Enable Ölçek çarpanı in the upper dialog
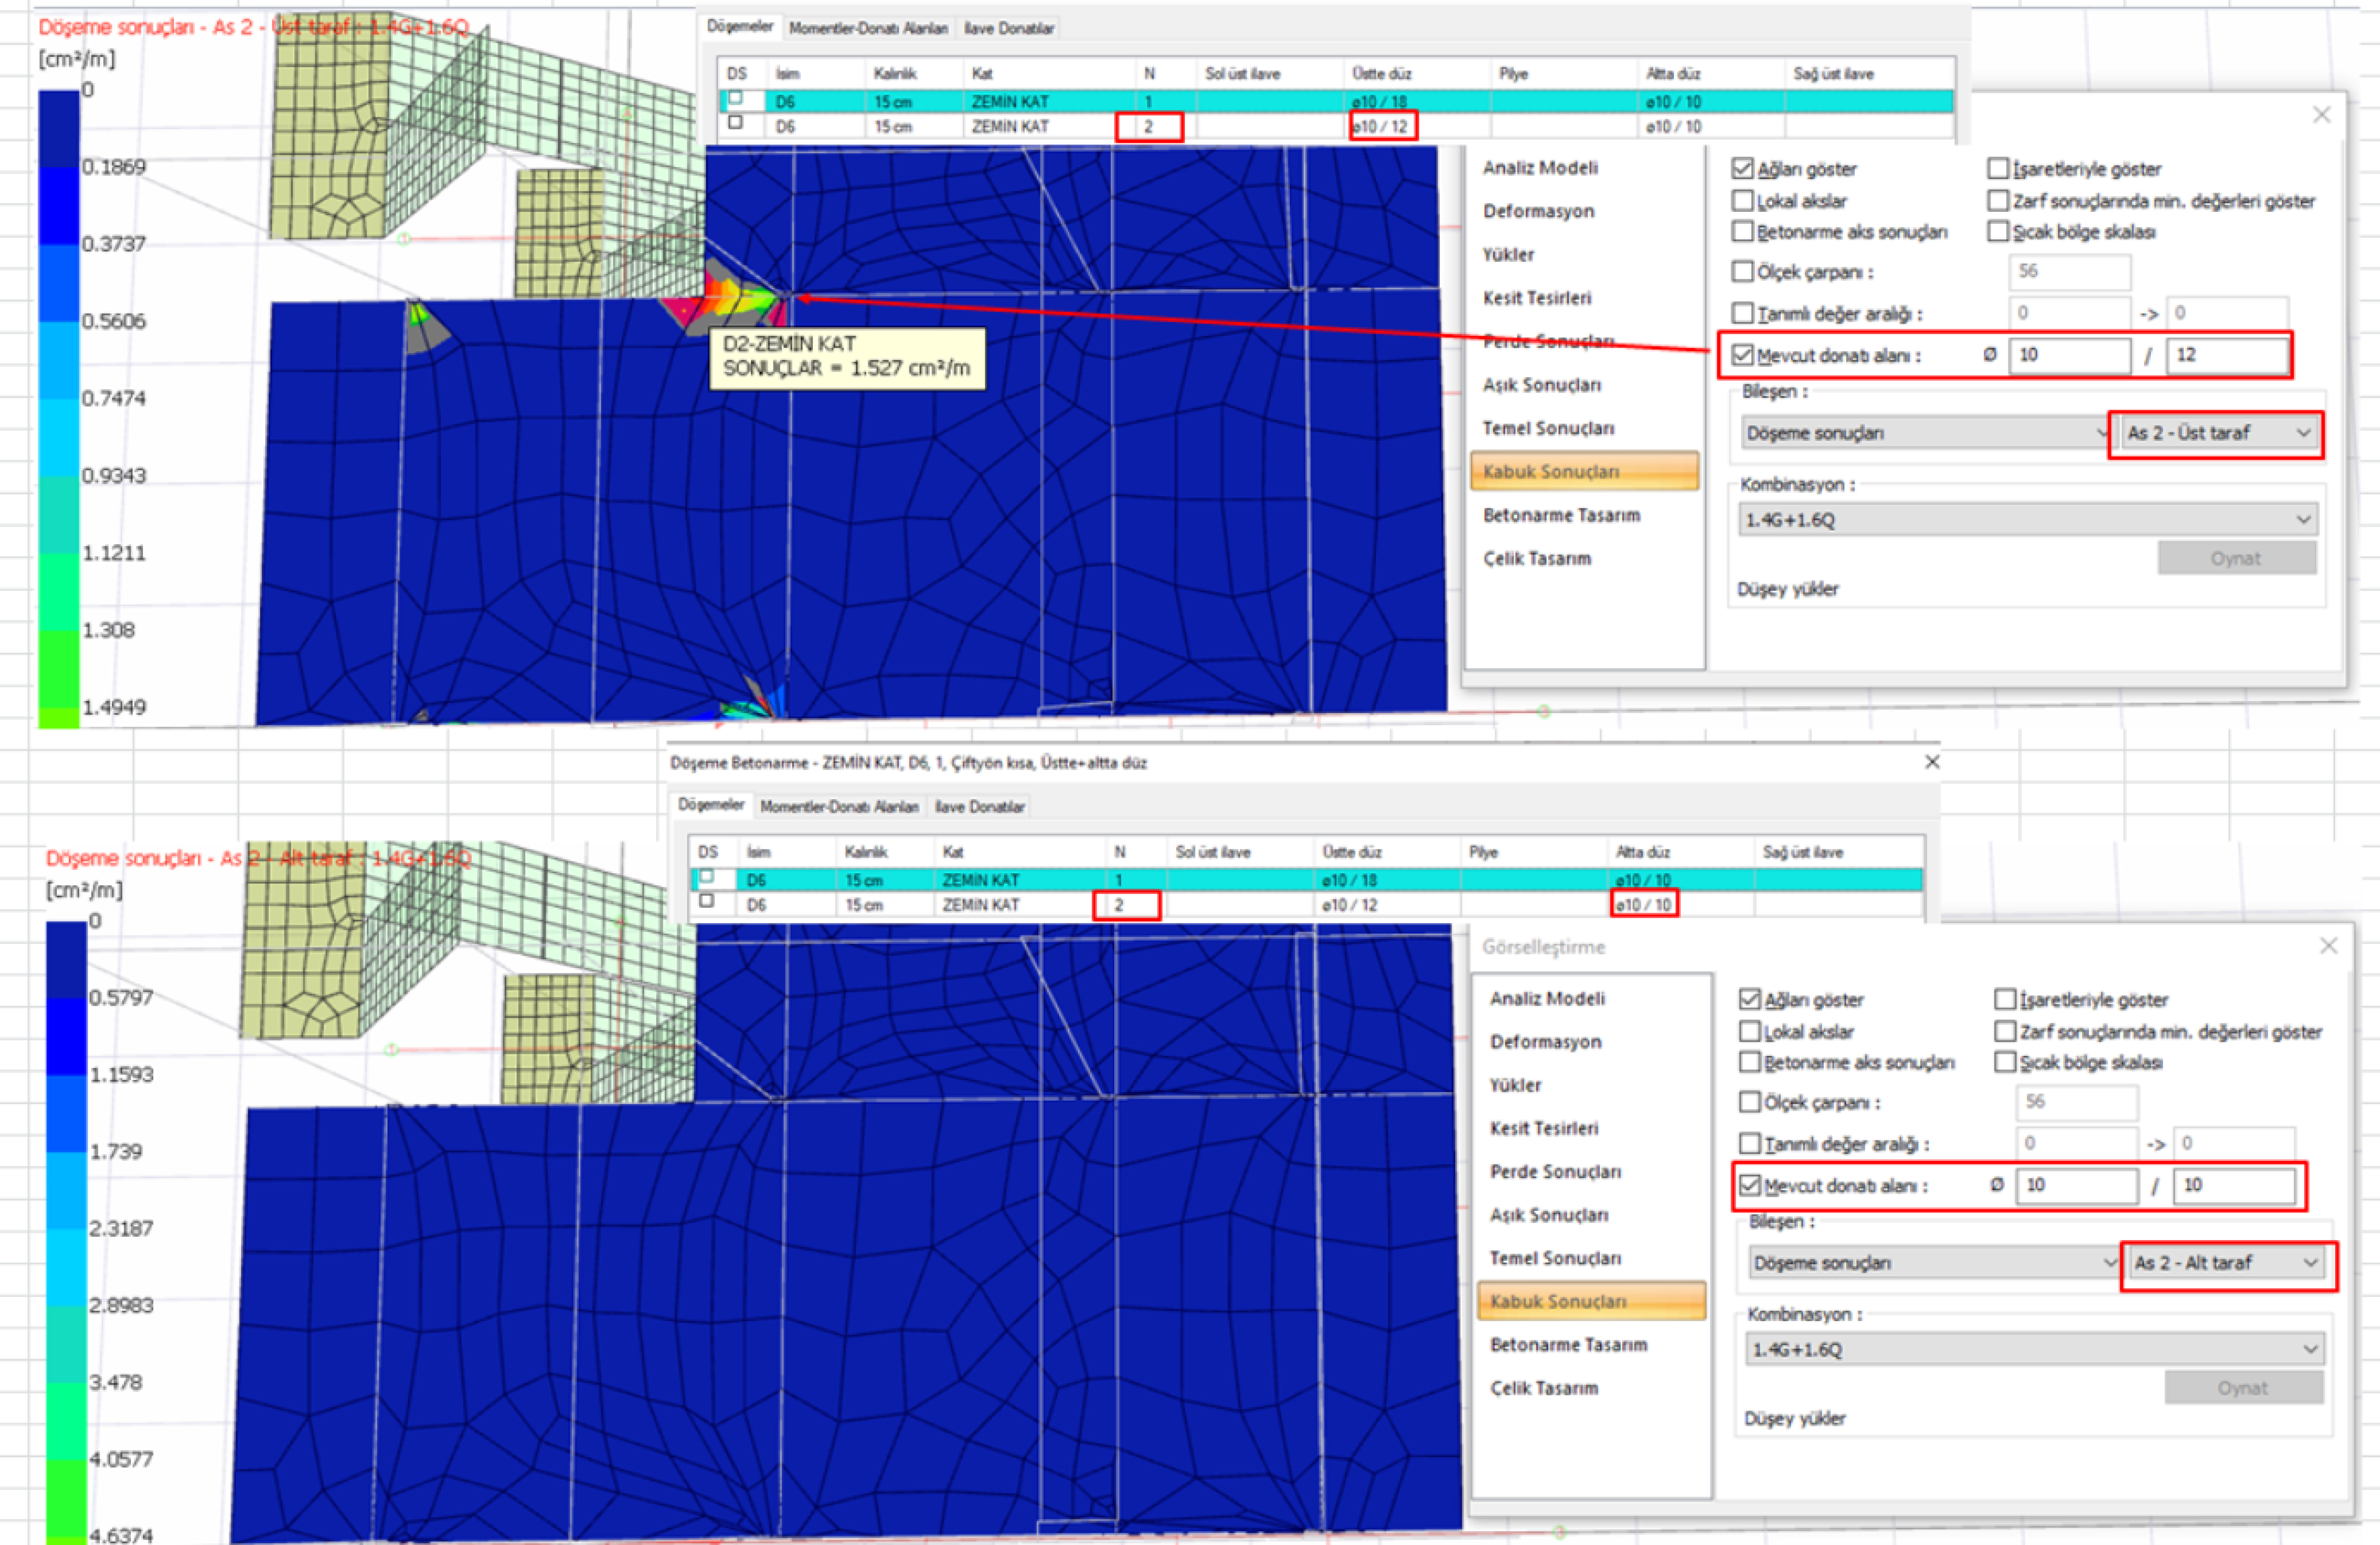This screenshot has width=2380, height=1545. (x=1742, y=271)
